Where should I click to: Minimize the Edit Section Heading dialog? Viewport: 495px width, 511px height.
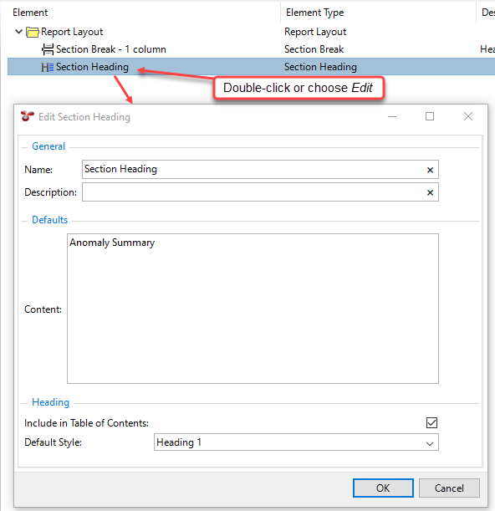pos(392,116)
